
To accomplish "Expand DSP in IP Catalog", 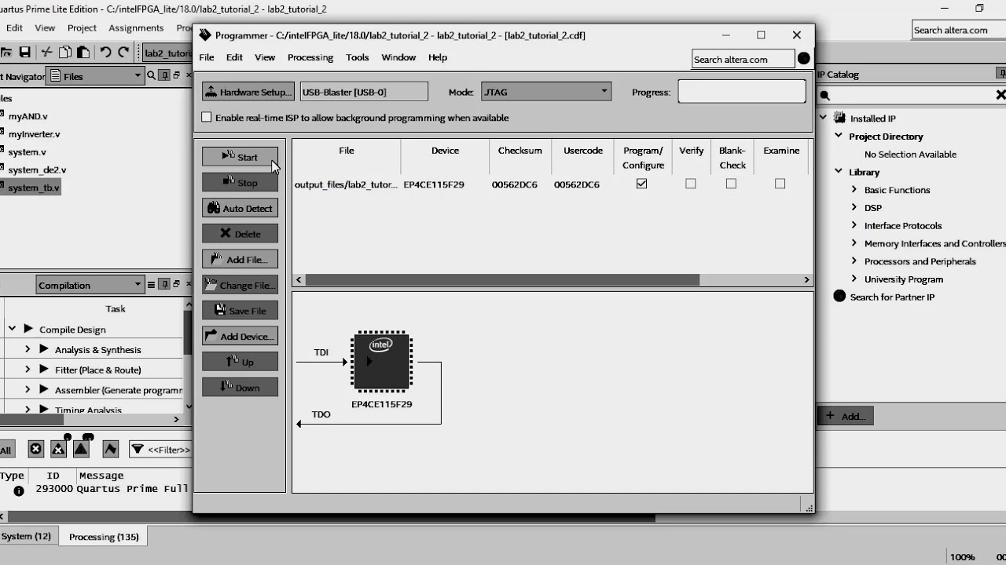I will tap(854, 207).
